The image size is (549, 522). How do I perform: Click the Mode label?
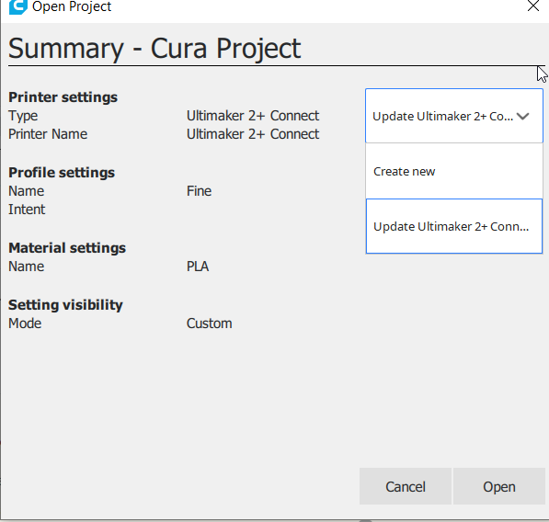click(25, 323)
